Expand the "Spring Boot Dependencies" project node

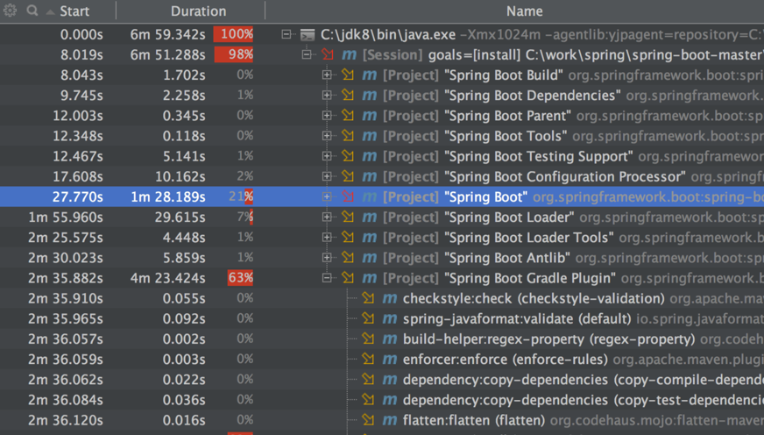327,95
